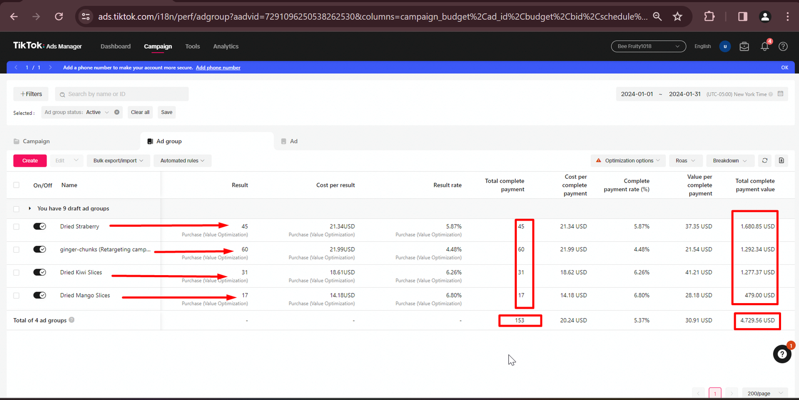This screenshot has width=799, height=400.
Task: Refresh the ad group table
Action: pos(765,160)
